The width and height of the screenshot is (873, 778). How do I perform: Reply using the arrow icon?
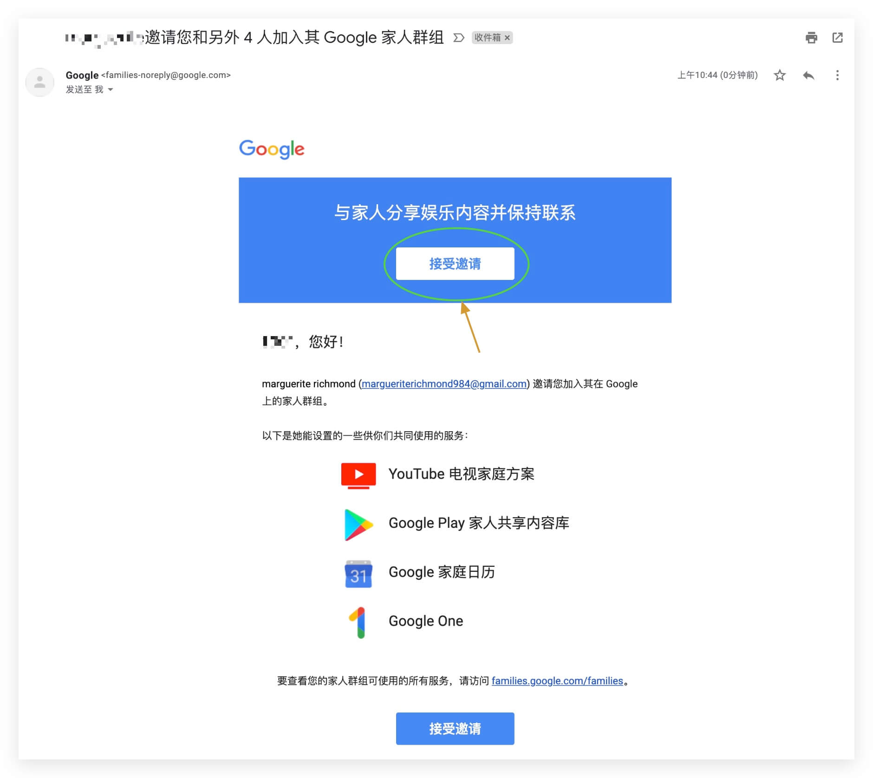(x=808, y=75)
